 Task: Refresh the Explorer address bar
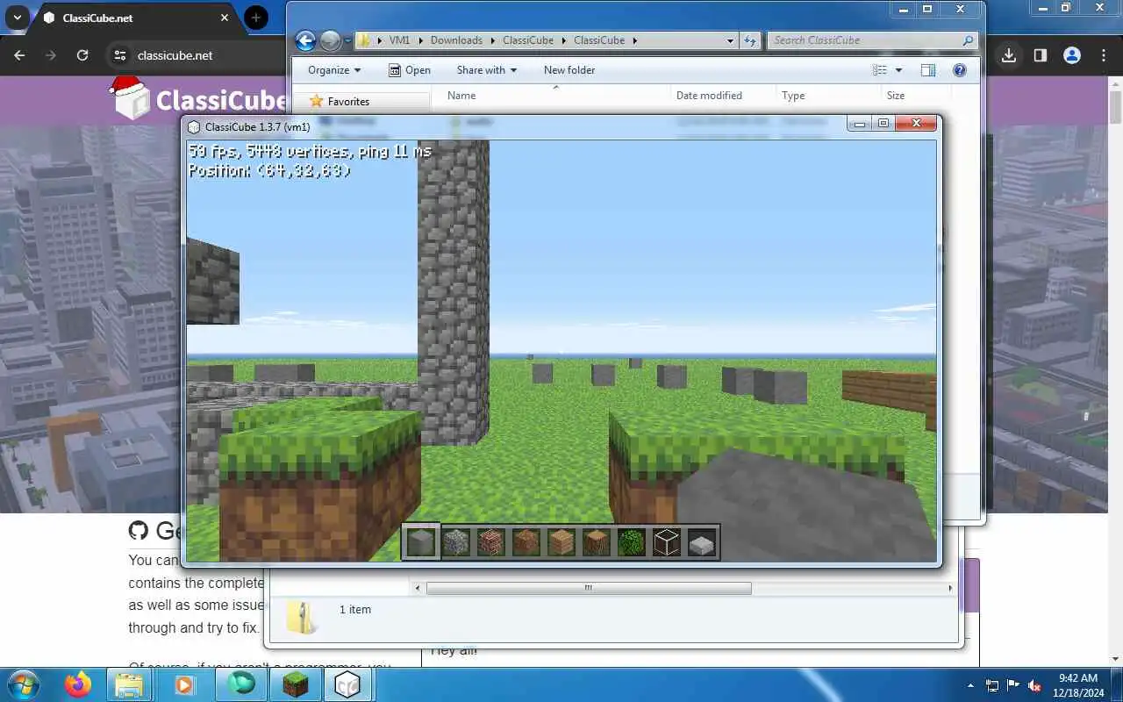coord(750,40)
